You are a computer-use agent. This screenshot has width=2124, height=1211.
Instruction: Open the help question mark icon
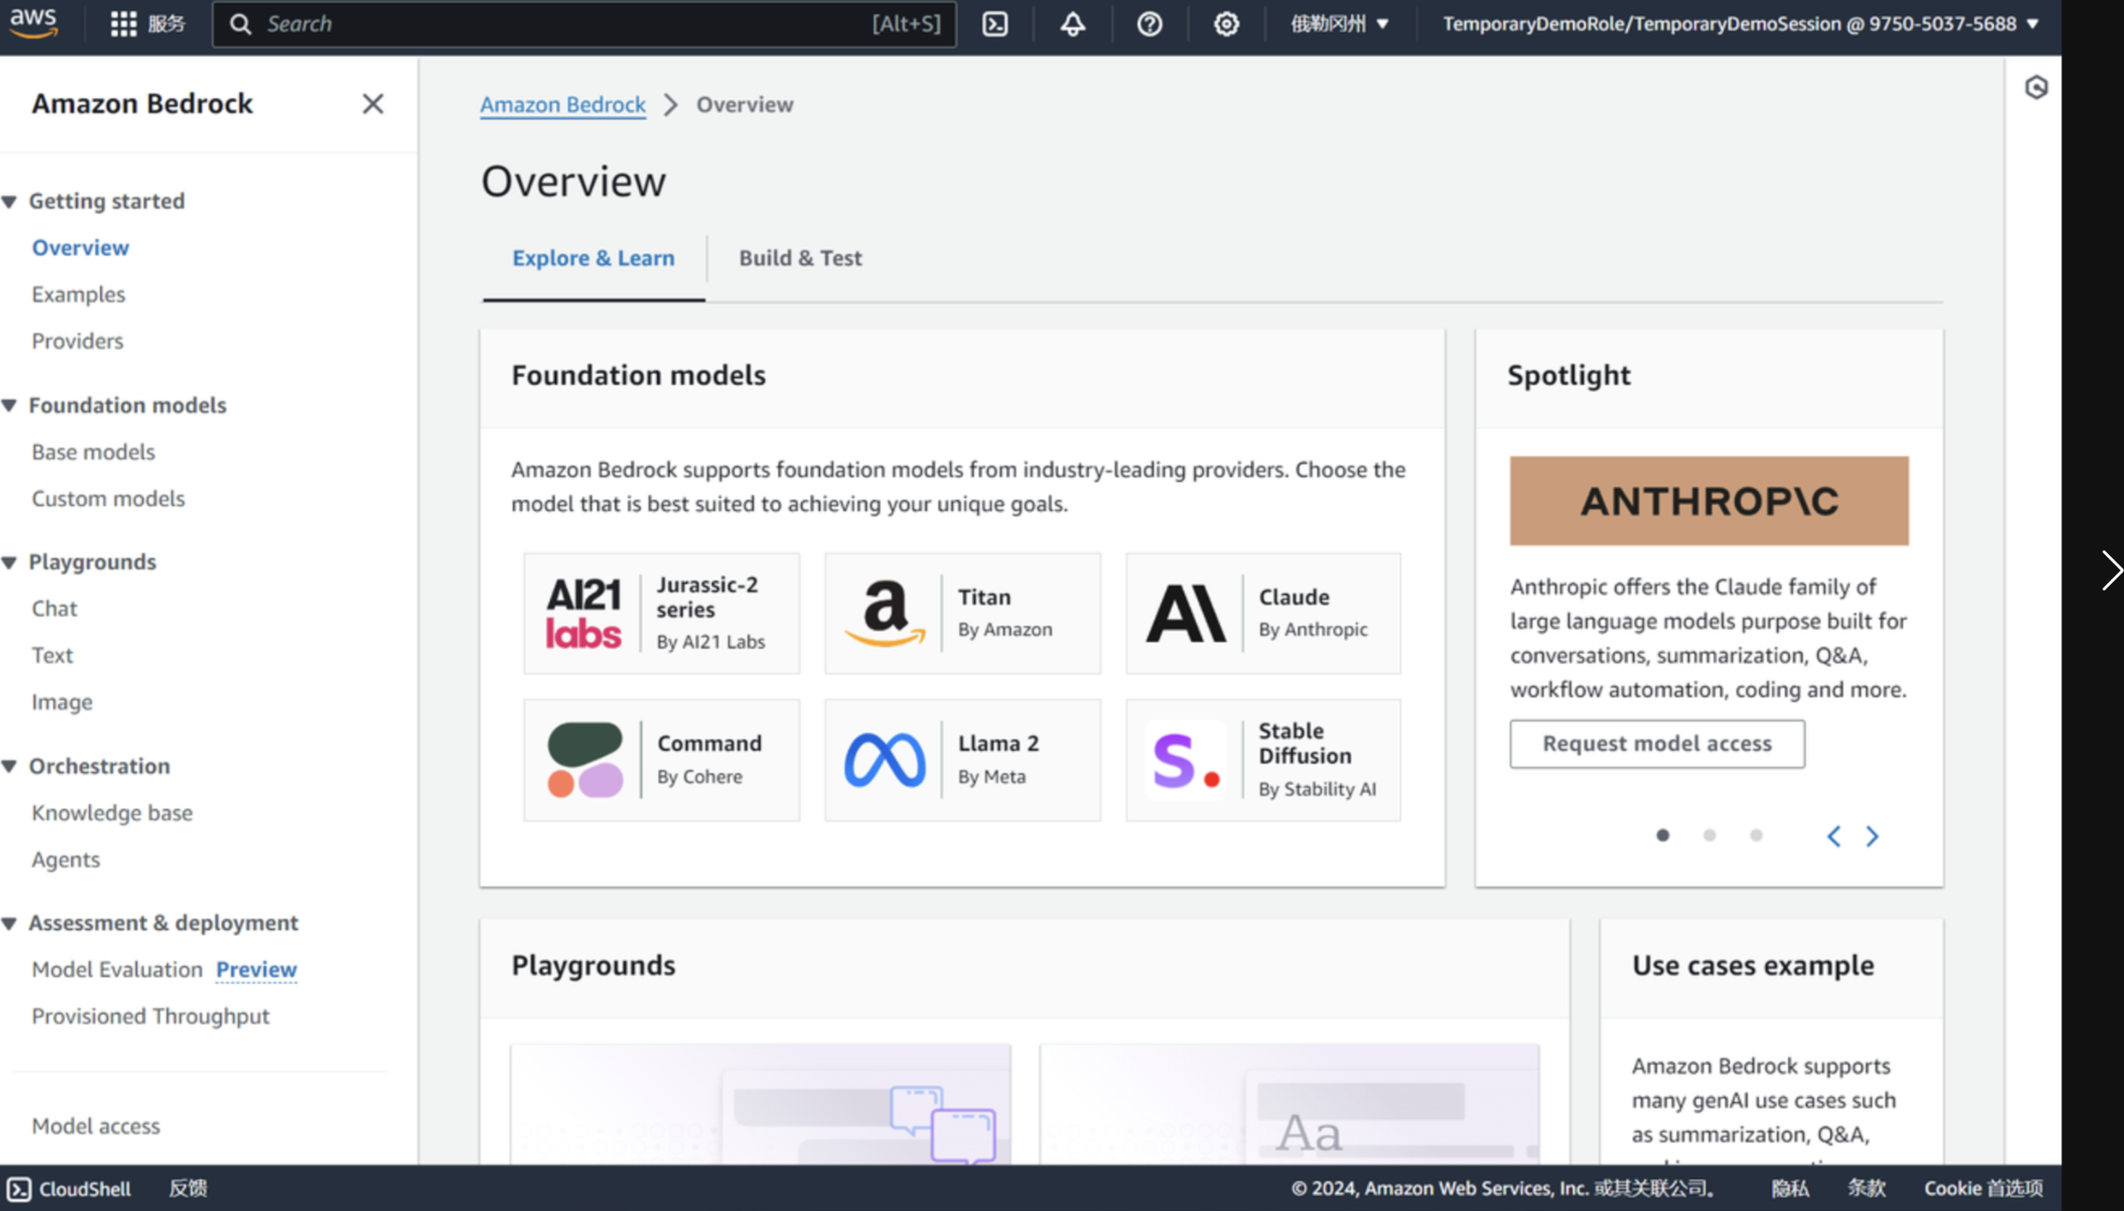1149,23
